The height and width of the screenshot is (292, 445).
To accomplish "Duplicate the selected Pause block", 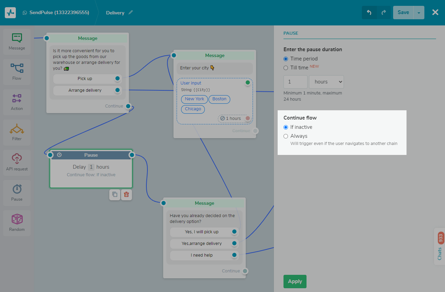I will (115, 195).
